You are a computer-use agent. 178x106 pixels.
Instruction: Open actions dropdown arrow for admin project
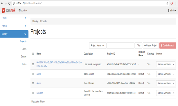point(173,74)
